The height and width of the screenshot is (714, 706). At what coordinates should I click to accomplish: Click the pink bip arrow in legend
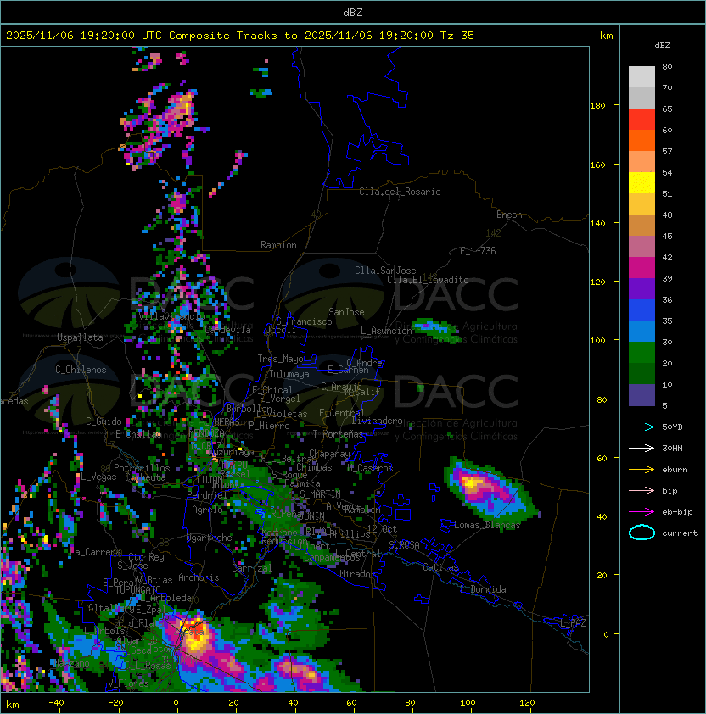[642, 491]
